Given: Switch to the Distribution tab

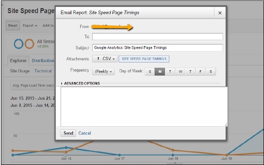Looking at the screenshot, I should click(x=43, y=61).
